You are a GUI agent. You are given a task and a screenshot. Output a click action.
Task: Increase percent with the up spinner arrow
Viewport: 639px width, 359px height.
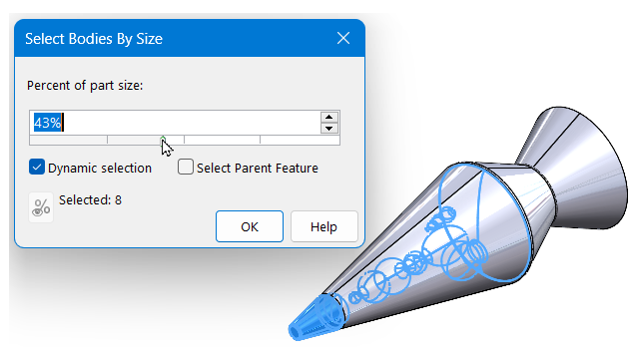tap(329, 118)
